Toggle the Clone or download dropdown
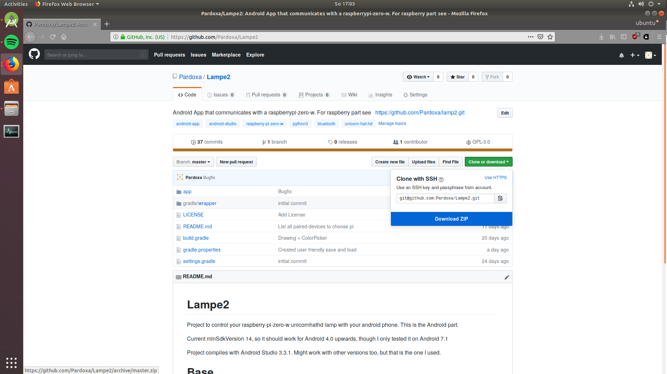 [488, 162]
